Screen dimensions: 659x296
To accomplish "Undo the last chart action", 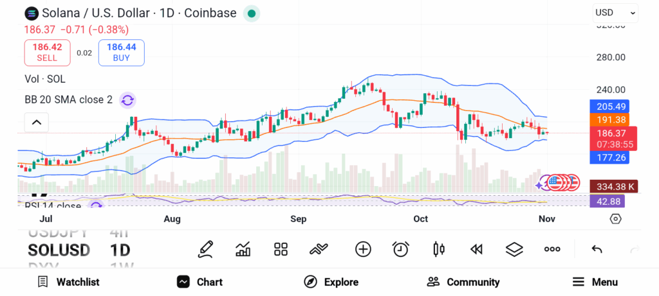I will [597, 249].
